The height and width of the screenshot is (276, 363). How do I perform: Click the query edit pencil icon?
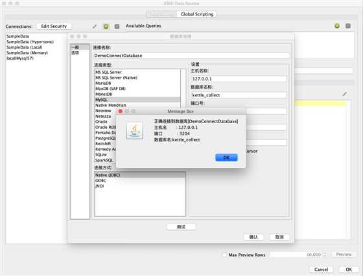(x=345, y=94)
